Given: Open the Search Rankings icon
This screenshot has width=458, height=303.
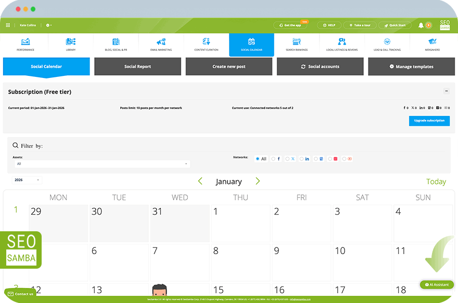Looking at the screenshot, I should click(x=297, y=42).
